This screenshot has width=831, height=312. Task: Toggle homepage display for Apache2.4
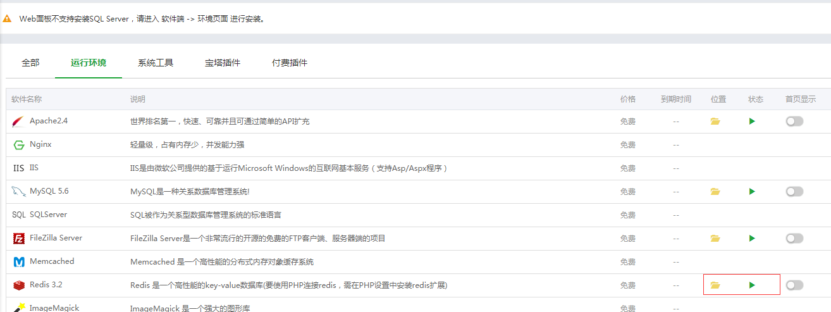point(794,122)
